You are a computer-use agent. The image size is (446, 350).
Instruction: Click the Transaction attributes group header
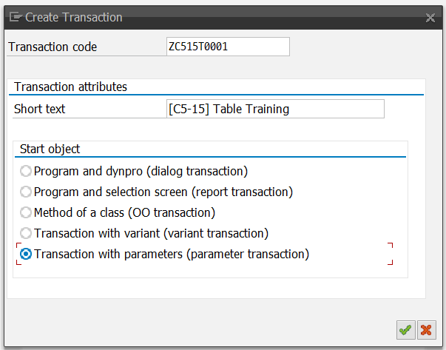pyautogui.click(x=70, y=87)
